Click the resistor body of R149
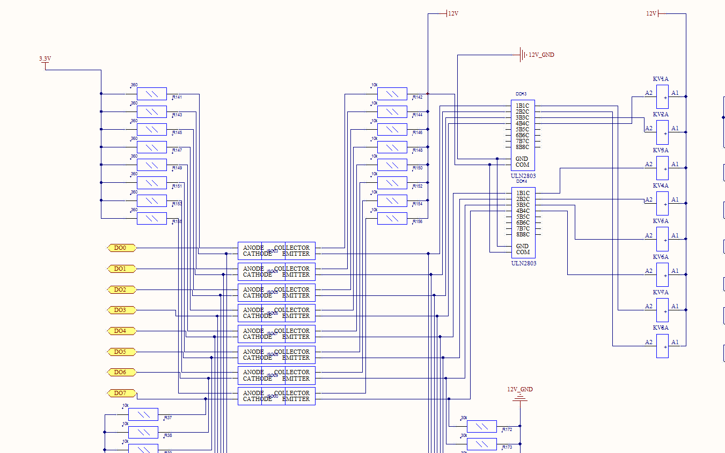This screenshot has height=453, width=725. click(152, 165)
